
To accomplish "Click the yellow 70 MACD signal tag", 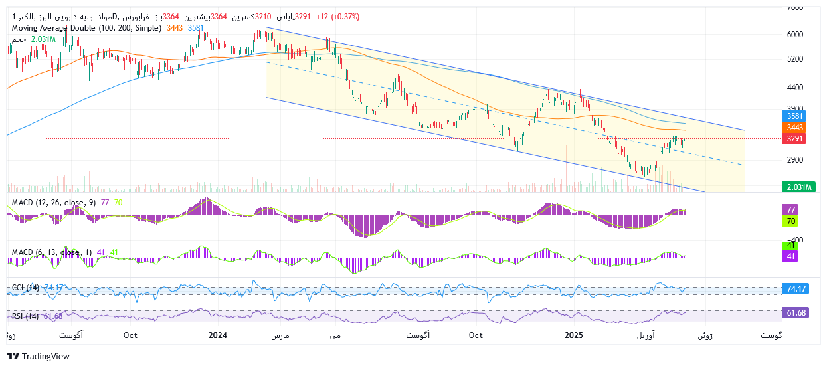I will 791,221.
